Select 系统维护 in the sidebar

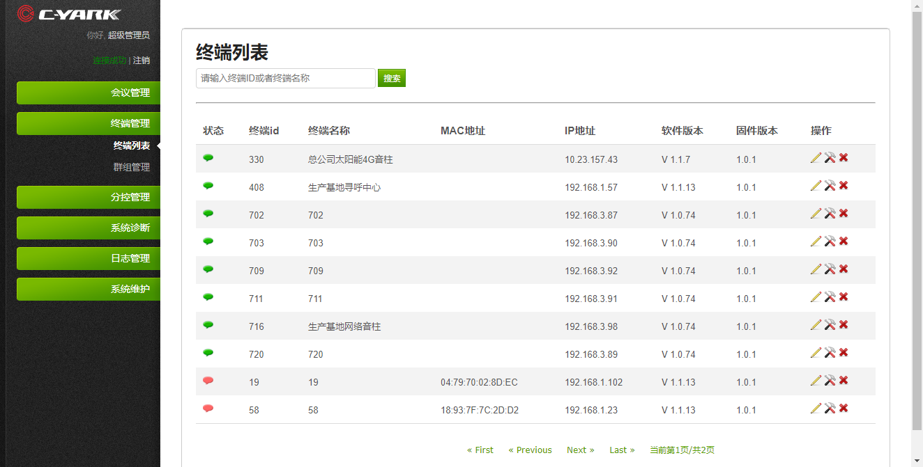(89, 289)
